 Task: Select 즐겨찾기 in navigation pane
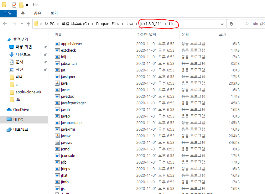[x=20, y=39]
